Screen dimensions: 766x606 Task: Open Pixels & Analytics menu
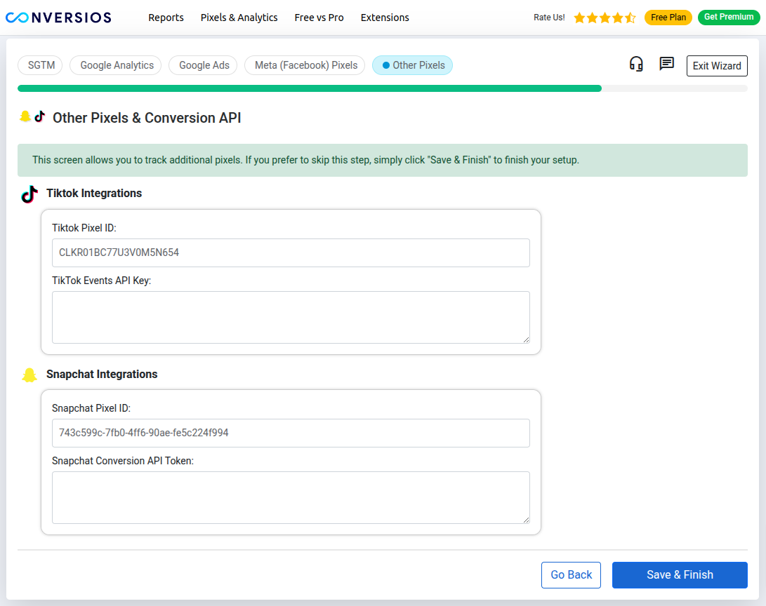click(x=239, y=18)
